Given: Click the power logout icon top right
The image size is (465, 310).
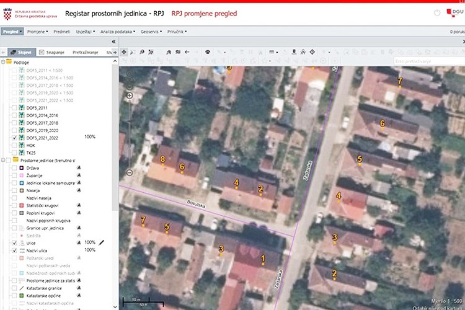Looking at the screenshot, I should [436, 12].
